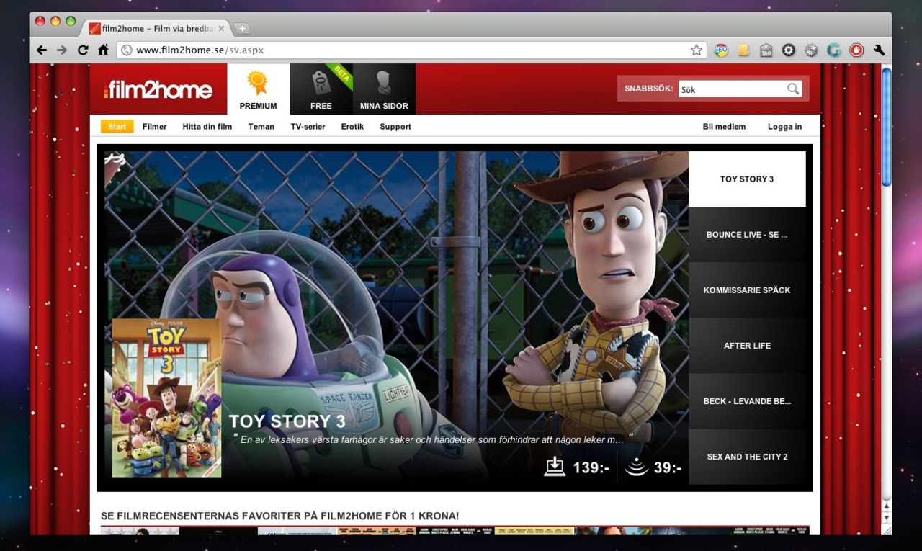Select AFTER LIFE in the carousel sidebar

tap(747, 345)
